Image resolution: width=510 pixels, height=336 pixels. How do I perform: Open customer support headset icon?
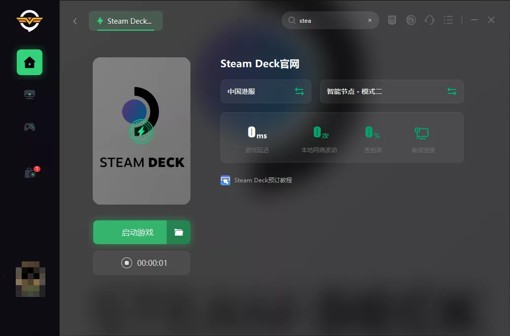(x=430, y=20)
